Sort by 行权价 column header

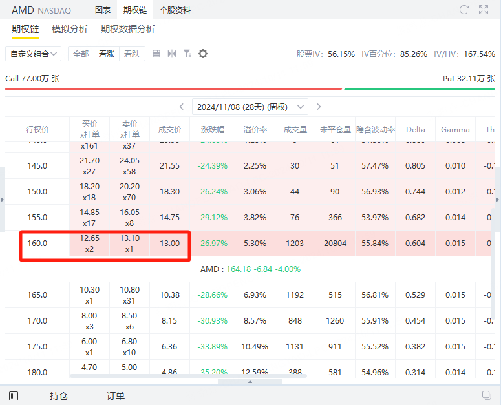point(37,129)
